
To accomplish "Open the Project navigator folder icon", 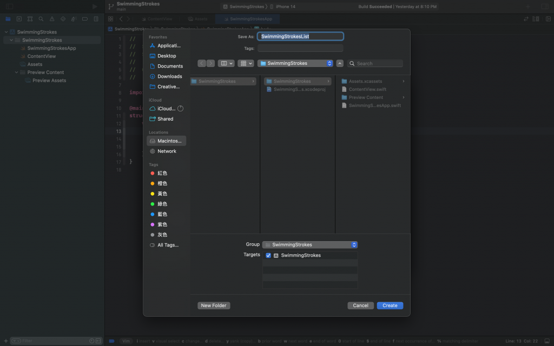I will [8, 19].
